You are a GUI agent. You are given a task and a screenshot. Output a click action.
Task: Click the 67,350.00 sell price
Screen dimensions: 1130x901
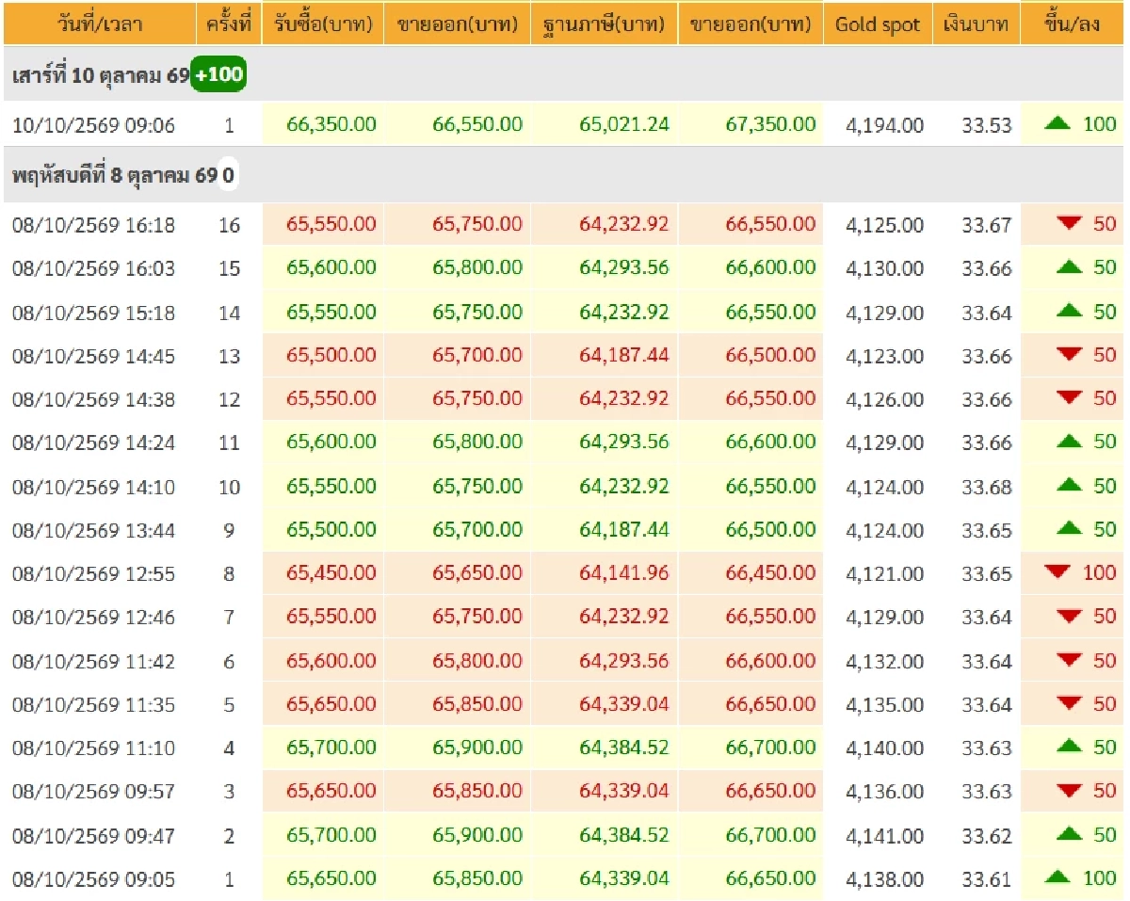point(770,124)
